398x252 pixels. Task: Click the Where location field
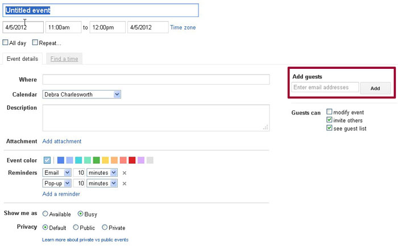[x=156, y=80]
